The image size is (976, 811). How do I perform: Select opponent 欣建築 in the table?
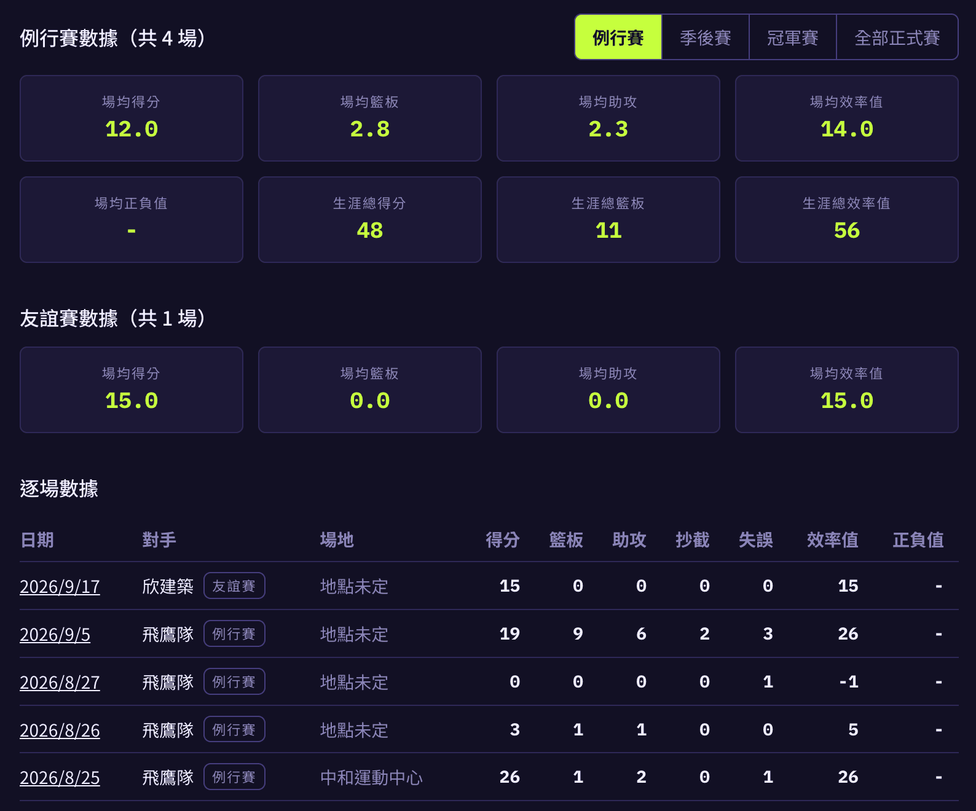coord(168,586)
